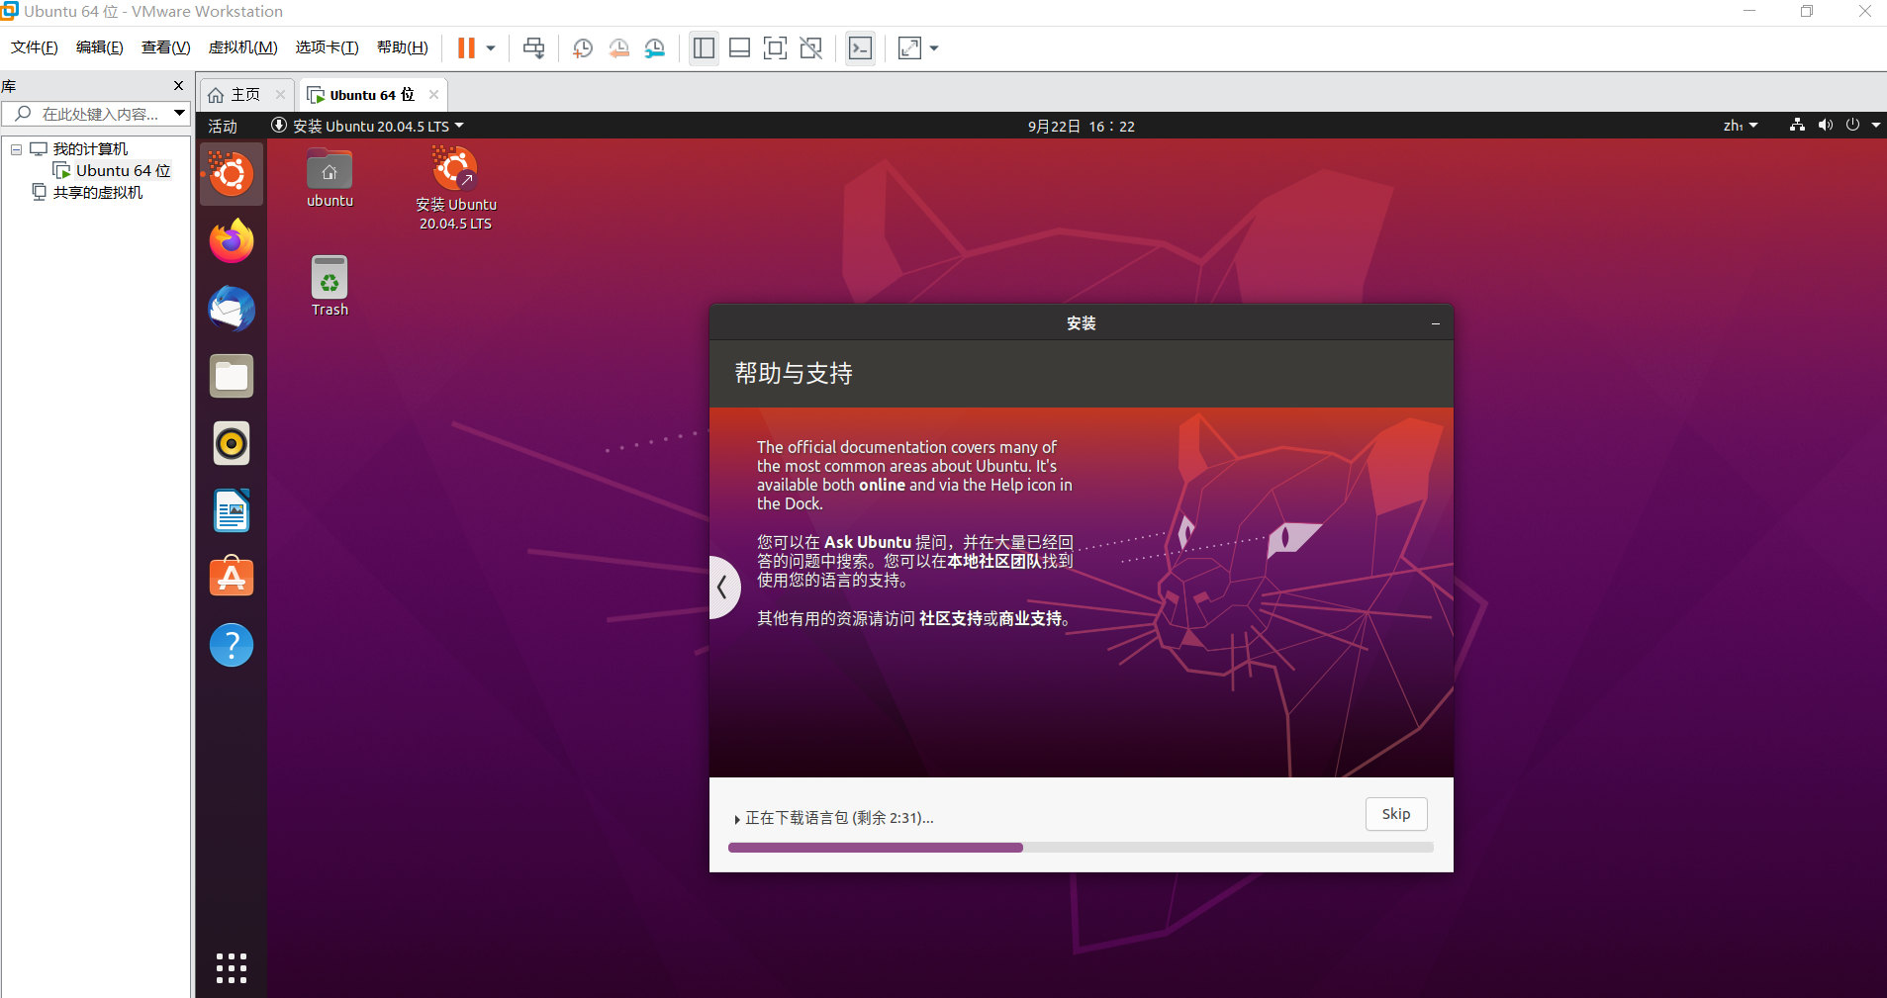Open the 编辑(E) menu
Viewport: 1887px width, 998px height.
pos(100,47)
